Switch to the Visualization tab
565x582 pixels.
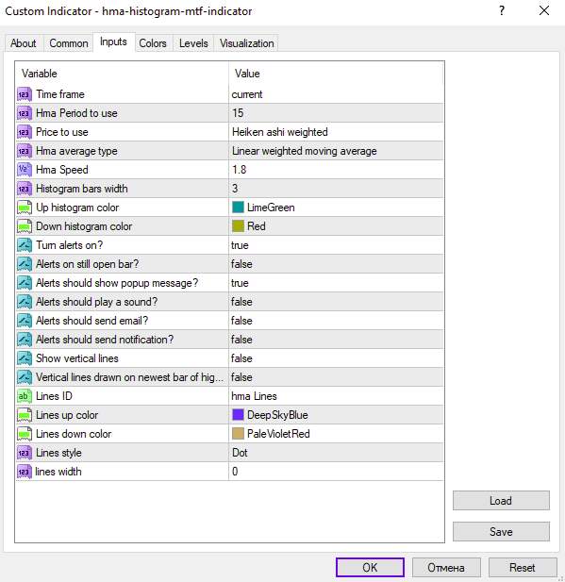tap(246, 43)
